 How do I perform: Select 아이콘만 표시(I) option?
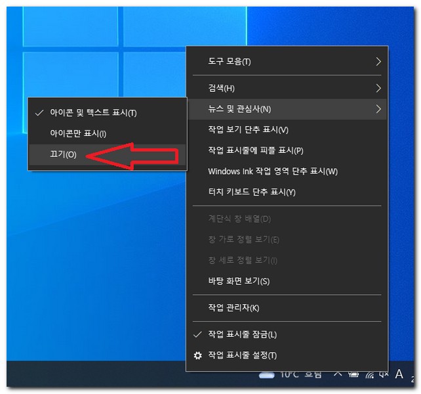(x=108, y=133)
